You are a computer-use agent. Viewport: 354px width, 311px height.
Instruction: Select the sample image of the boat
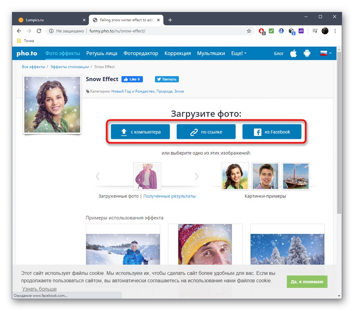296,176
